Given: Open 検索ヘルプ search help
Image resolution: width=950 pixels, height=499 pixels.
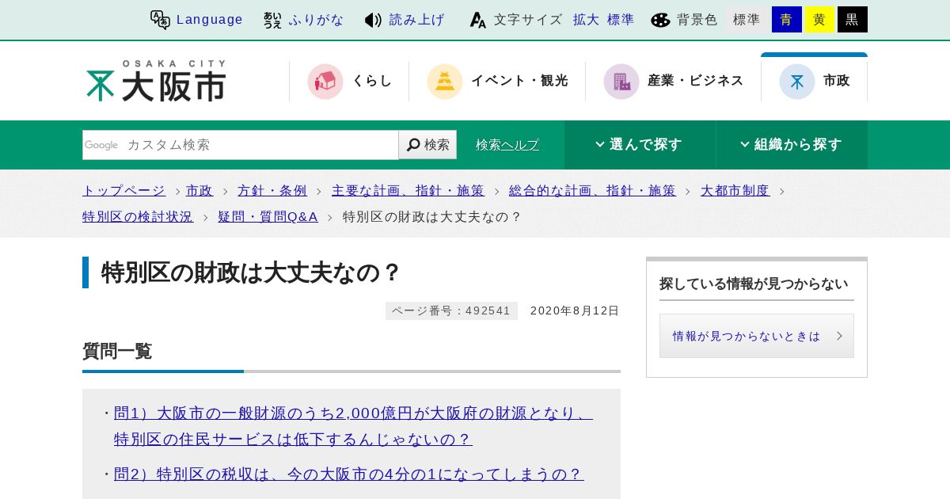Looking at the screenshot, I should click(507, 145).
